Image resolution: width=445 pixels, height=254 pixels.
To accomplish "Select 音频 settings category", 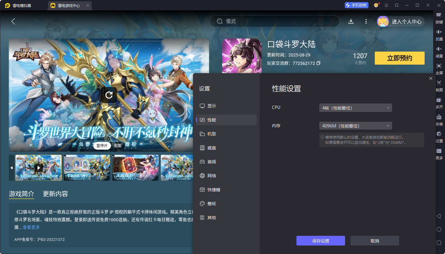I will [226, 162].
